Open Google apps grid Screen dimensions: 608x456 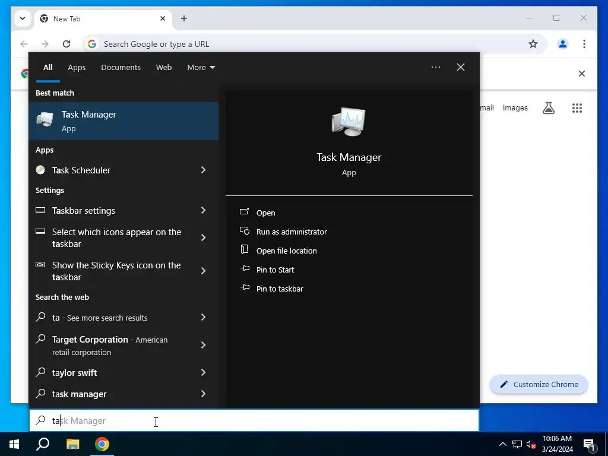point(577,108)
